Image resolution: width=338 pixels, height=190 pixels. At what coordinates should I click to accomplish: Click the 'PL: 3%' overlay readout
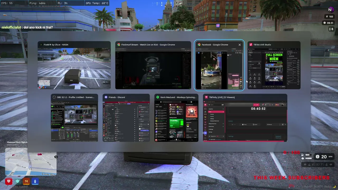[x=63, y=3]
